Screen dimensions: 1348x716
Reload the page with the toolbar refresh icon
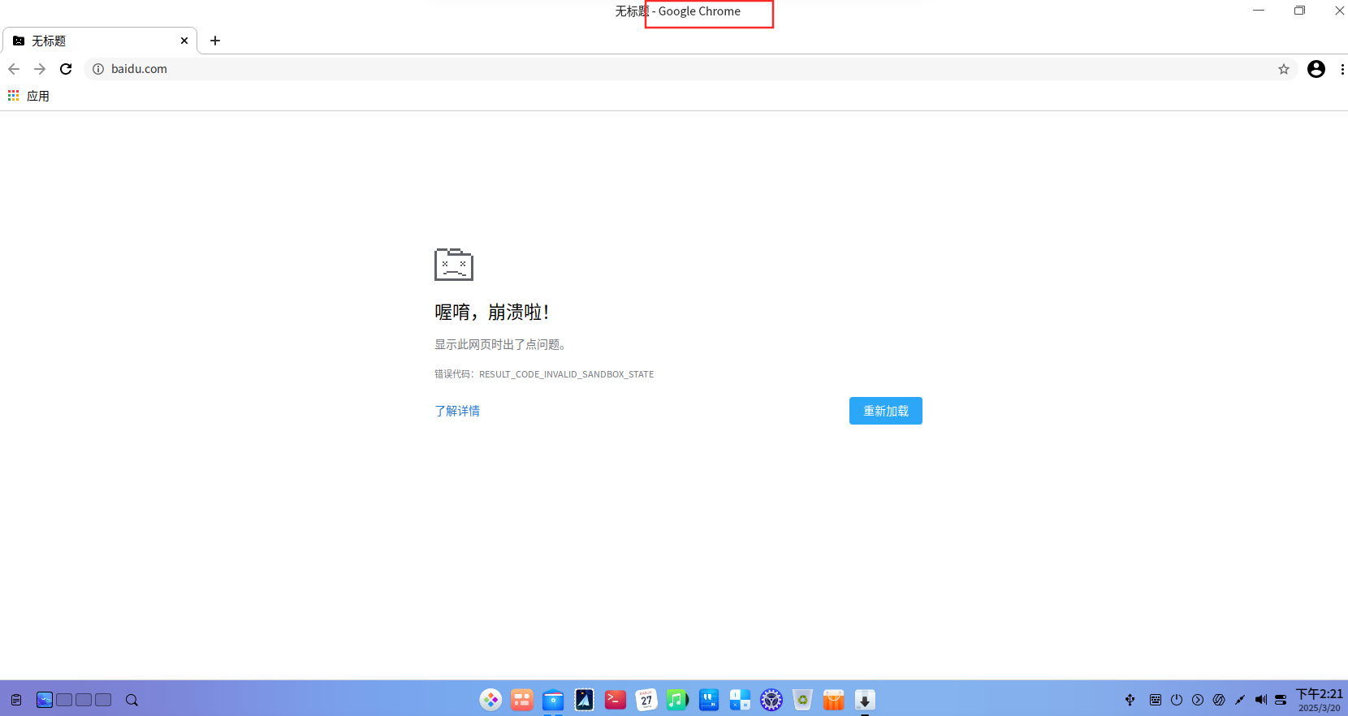[x=66, y=69]
